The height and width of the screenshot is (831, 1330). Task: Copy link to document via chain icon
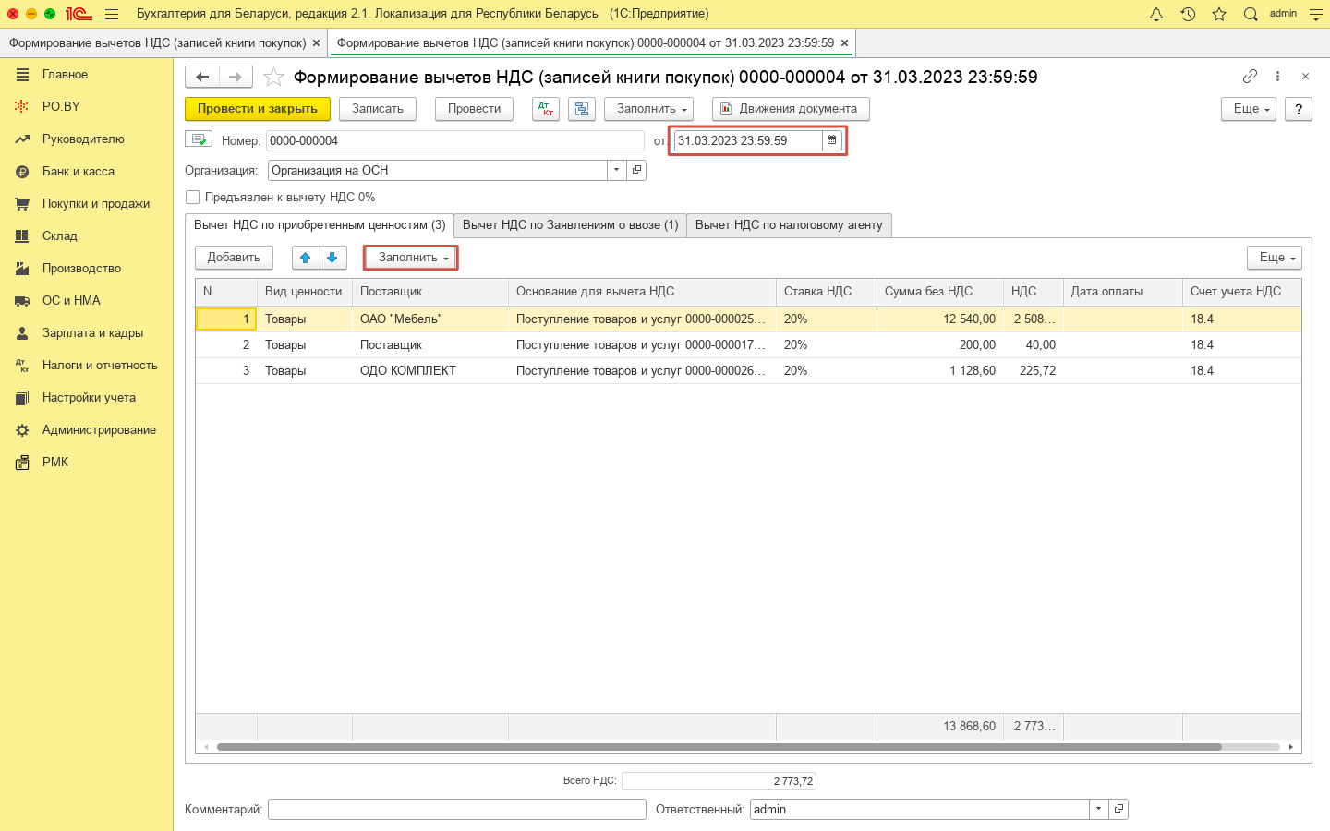point(1250,77)
